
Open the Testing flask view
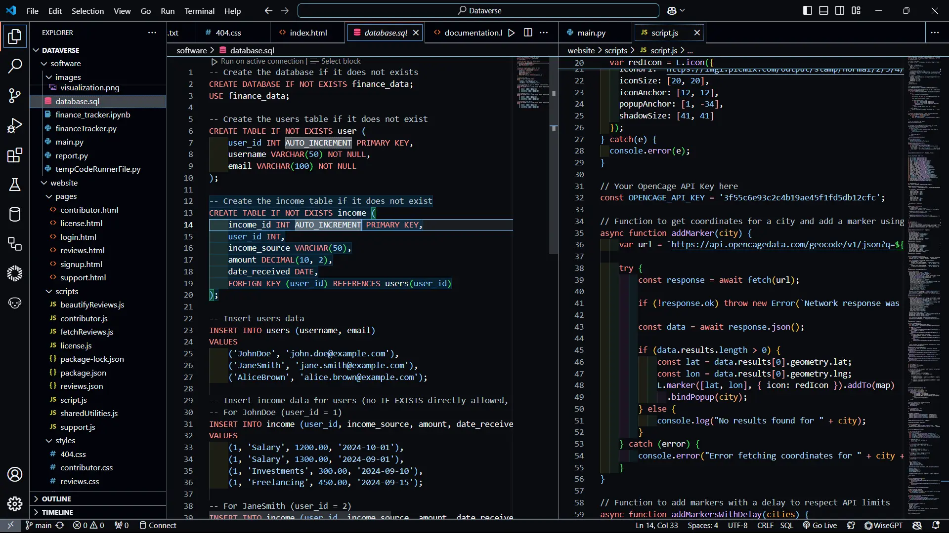click(x=15, y=185)
